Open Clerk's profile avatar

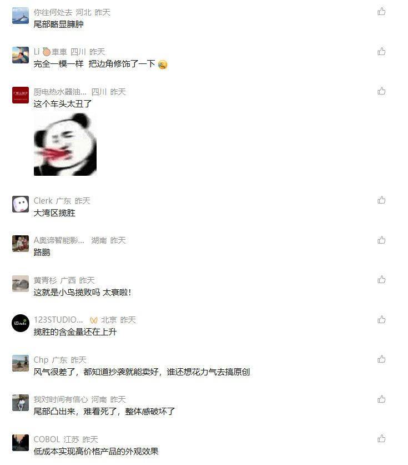click(21, 204)
